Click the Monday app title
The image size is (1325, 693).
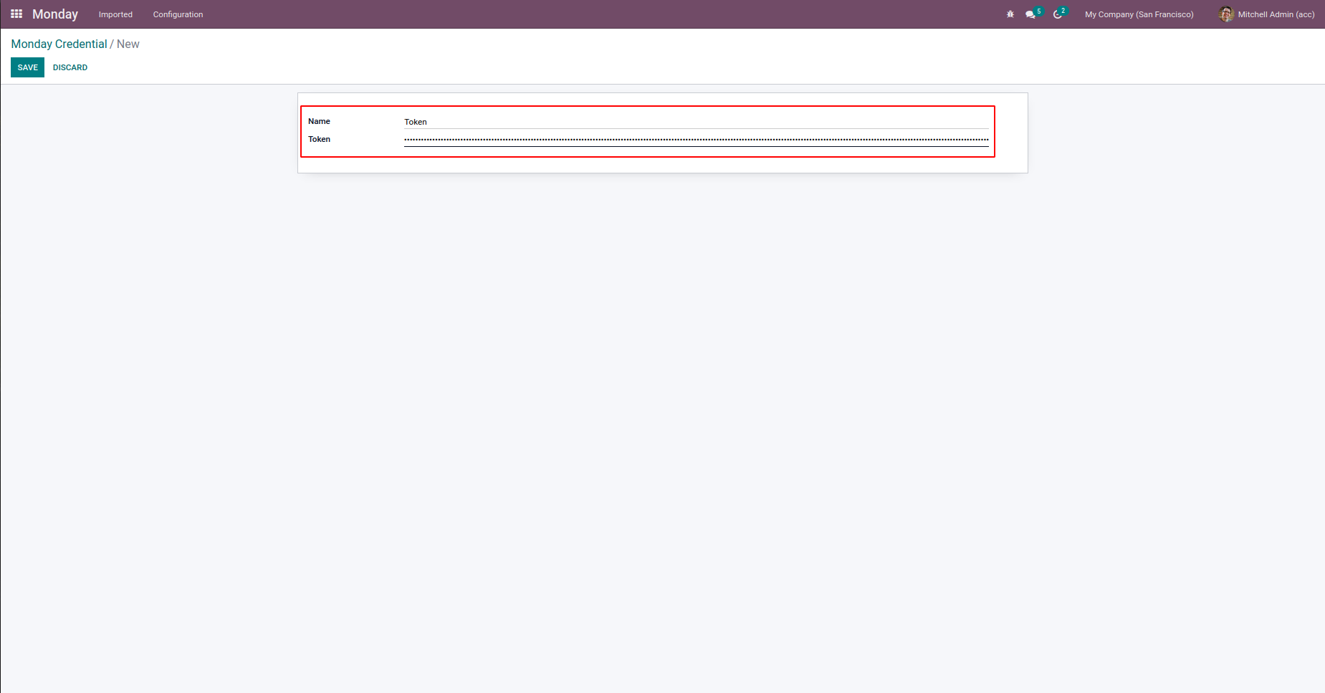click(x=55, y=14)
